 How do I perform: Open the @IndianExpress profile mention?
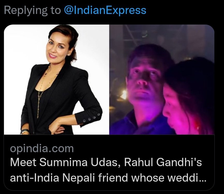105,11
